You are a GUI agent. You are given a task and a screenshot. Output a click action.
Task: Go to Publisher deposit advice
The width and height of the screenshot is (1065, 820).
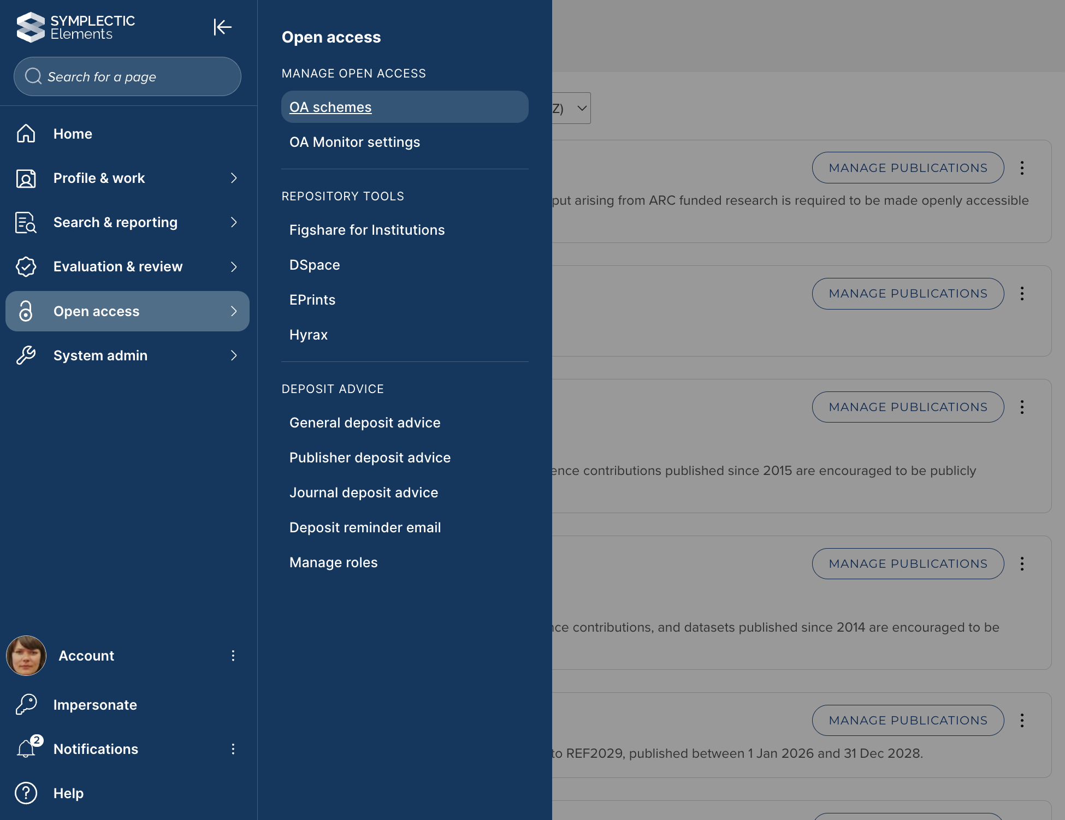click(370, 457)
